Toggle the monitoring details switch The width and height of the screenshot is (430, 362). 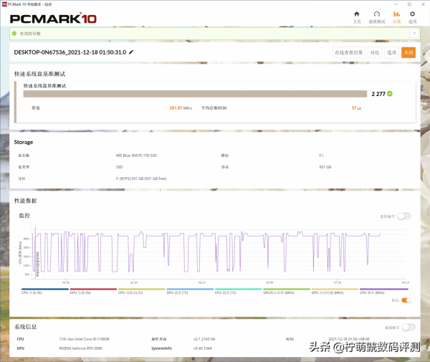click(404, 216)
